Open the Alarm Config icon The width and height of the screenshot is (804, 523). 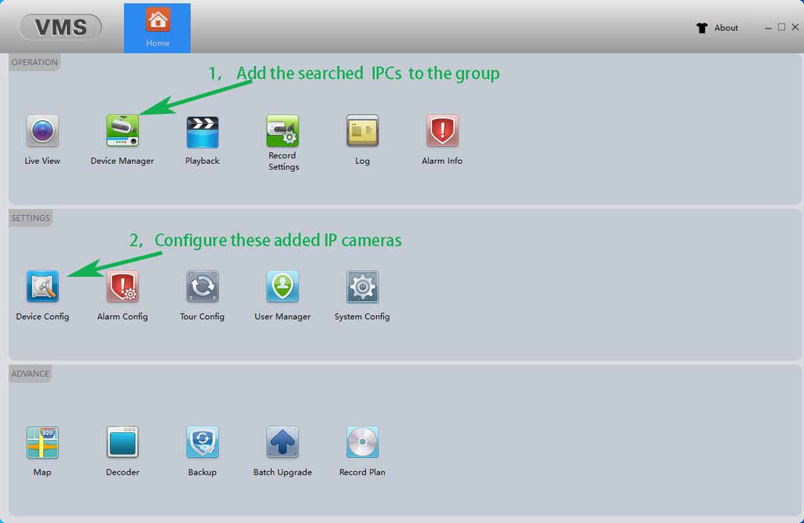(x=122, y=287)
